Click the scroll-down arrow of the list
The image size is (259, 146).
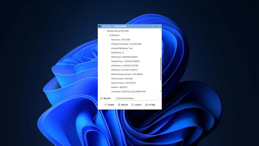pyautogui.click(x=161, y=92)
